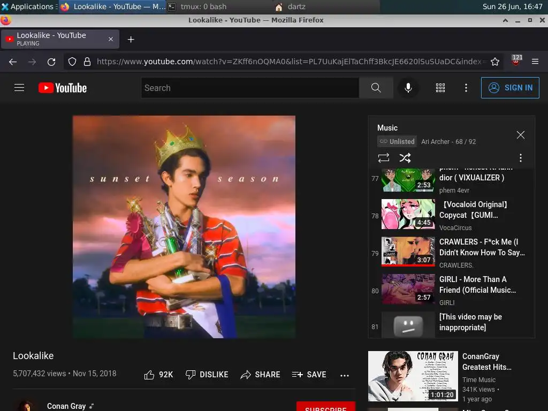
Task: Open the Firefox window menu icon
Action: (5, 20)
